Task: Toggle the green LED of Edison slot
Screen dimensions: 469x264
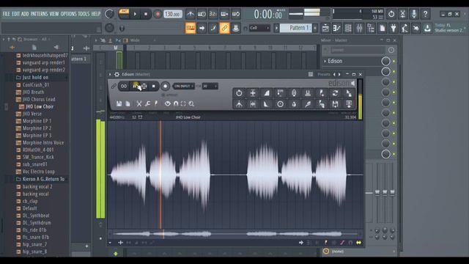Action: coord(394,61)
